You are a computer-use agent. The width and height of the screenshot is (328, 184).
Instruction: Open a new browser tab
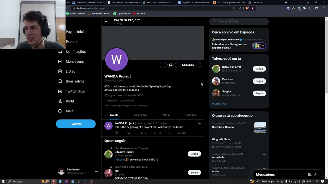[x=286, y=3]
